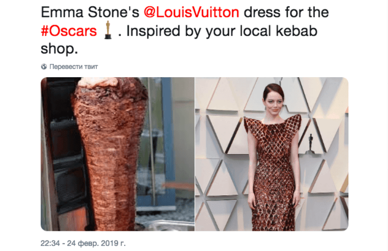Click the words 'dress for the'
The image size is (388, 251).
[286, 12]
